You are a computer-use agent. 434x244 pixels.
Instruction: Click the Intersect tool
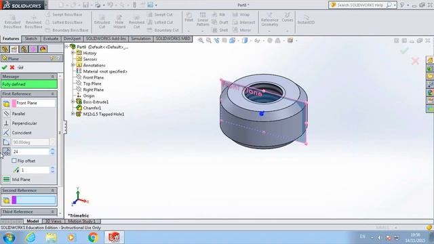(244, 22)
